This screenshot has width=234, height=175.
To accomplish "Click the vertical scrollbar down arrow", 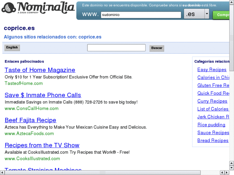I will [x=231, y=168].
